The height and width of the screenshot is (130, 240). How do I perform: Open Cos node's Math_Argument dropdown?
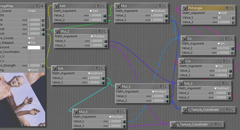(x=219, y=66)
